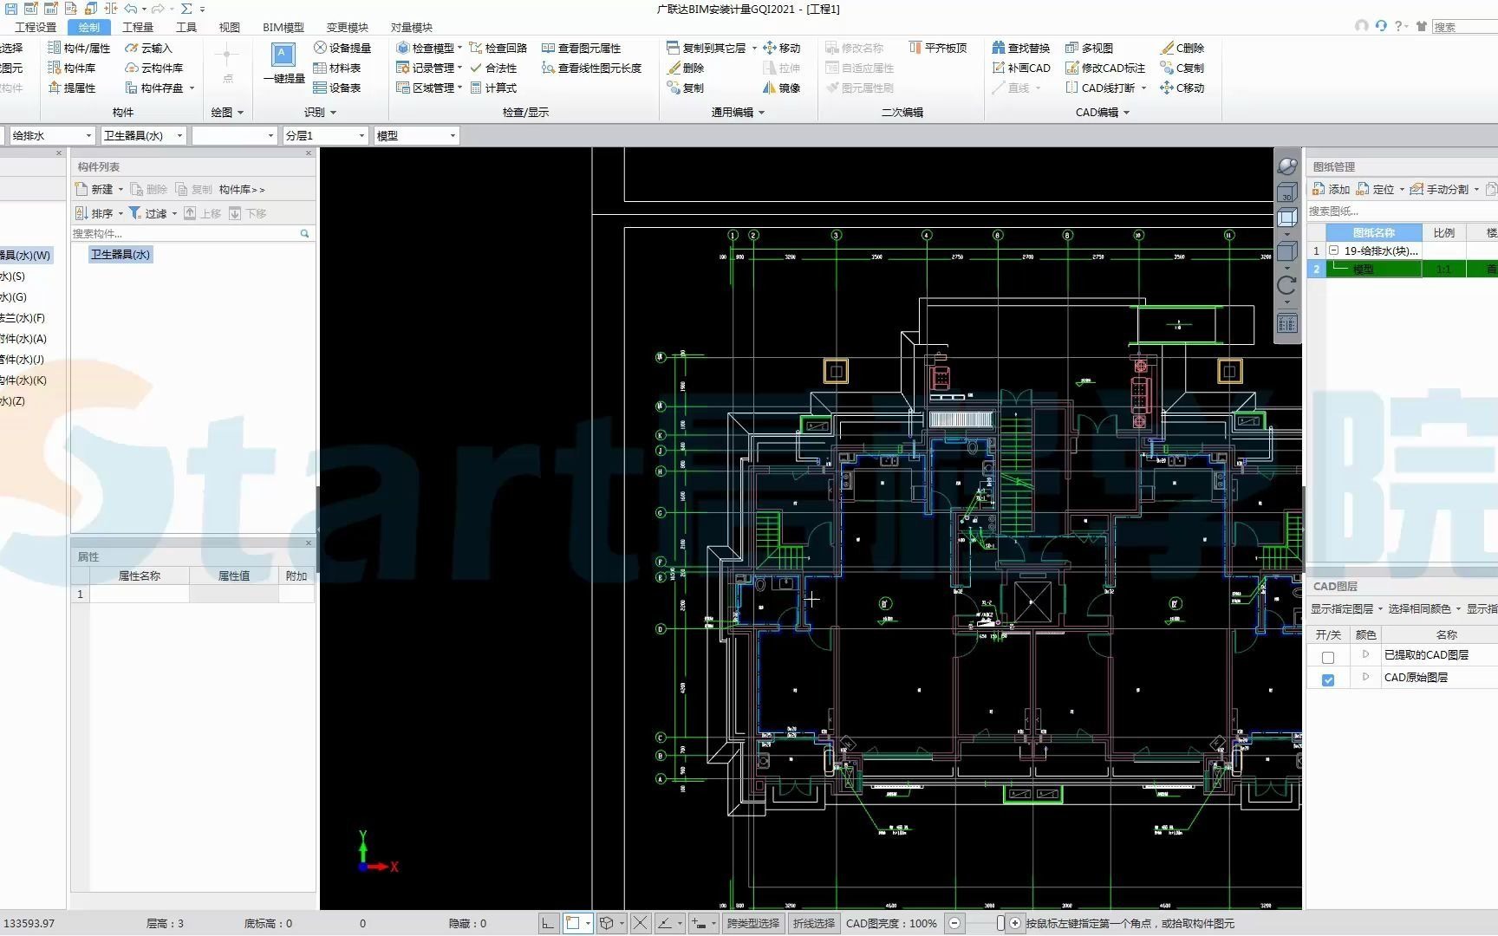Open 多视图 multi-view
This screenshot has width=1498, height=936.
1089,48
